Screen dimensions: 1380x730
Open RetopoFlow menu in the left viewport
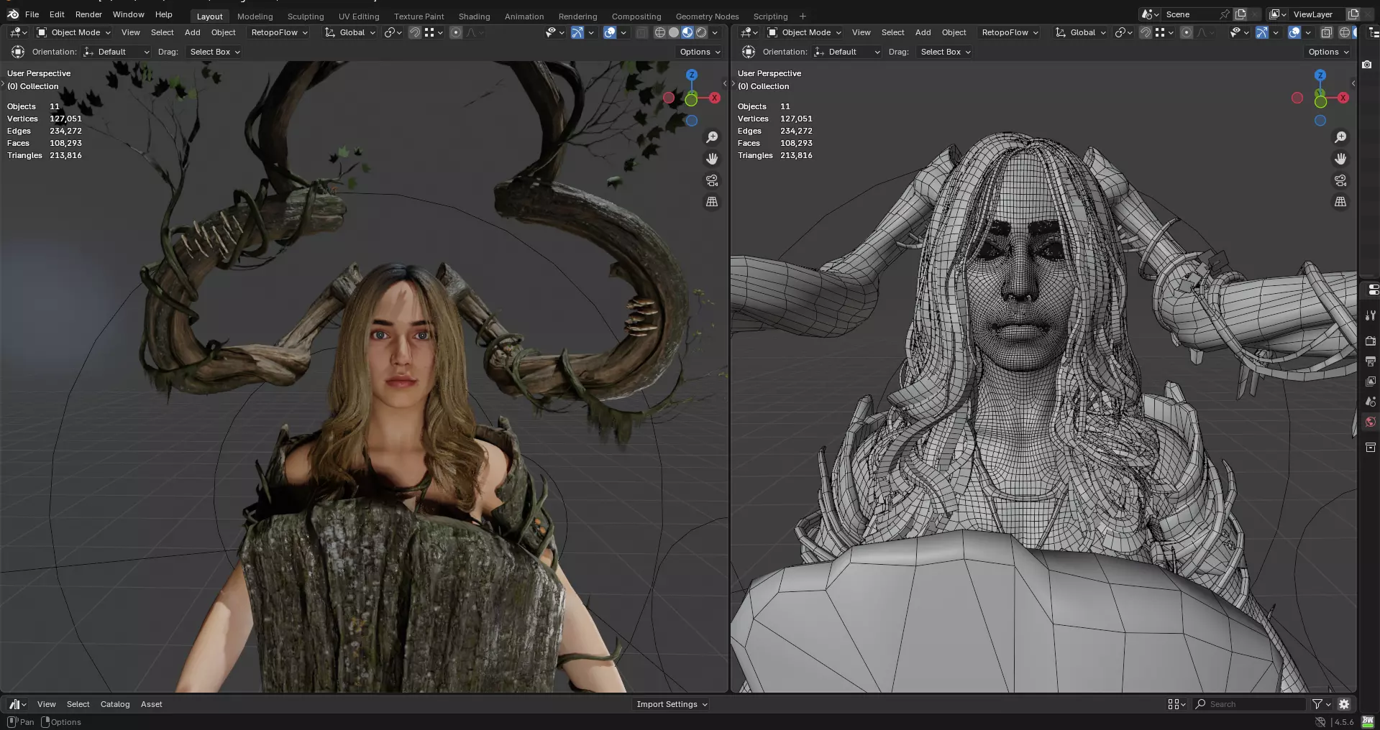tap(279, 32)
